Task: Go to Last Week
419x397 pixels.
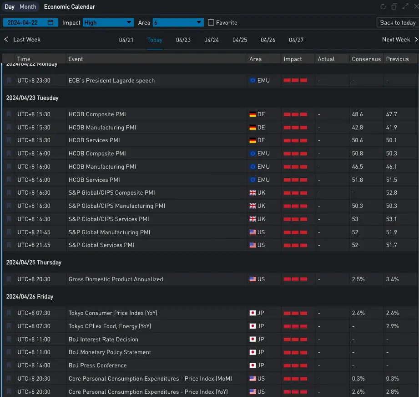Action: 23,40
